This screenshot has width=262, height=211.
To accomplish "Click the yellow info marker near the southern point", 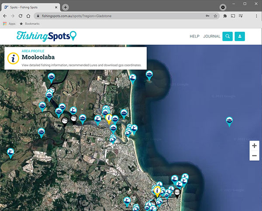I will [157, 191].
